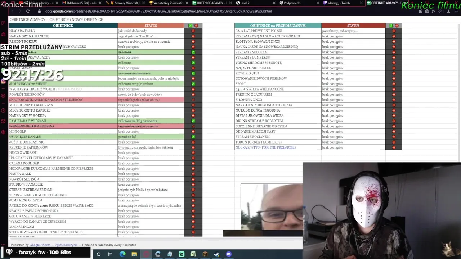
Task: Select the MASAŻ LINGAM cell
Action: tap(63, 227)
